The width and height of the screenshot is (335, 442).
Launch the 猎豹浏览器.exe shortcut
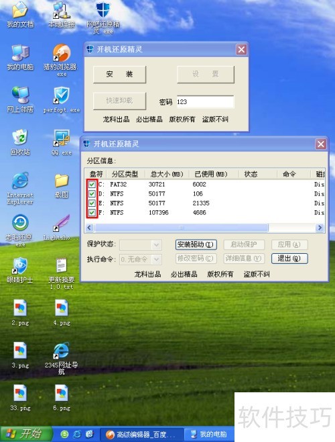[x=61, y=60]
